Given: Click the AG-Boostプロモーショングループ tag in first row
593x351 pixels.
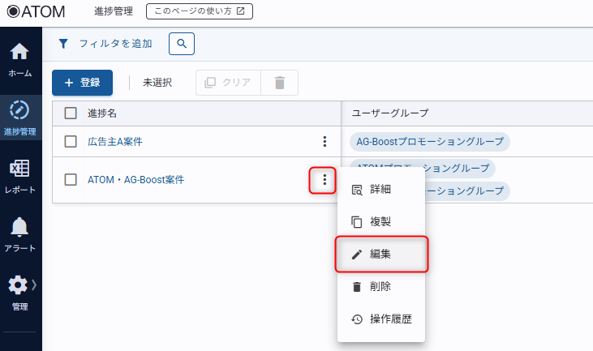Looking at the screenshot, I should point(430,142).
